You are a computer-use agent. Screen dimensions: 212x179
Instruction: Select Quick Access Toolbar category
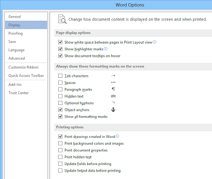click(26, 76)
